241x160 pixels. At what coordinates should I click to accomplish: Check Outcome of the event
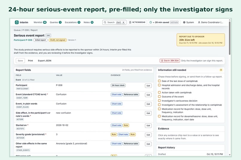pyautogui.click(x=159, y=97)
